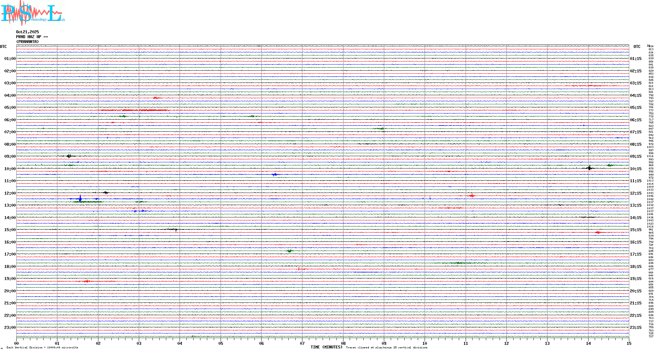Screen dimensions: 655x352
Task: Click the TIME (MINUTES) axis title
Action: pos(326,347)
